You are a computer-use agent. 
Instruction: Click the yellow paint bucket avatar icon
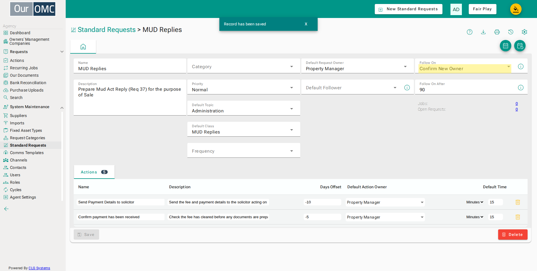(516, 9)
